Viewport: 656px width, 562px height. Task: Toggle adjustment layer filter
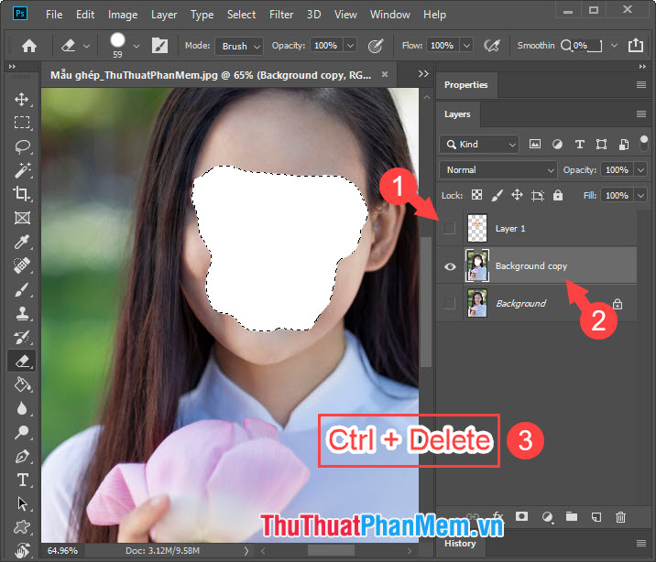(x=557, y=144)
